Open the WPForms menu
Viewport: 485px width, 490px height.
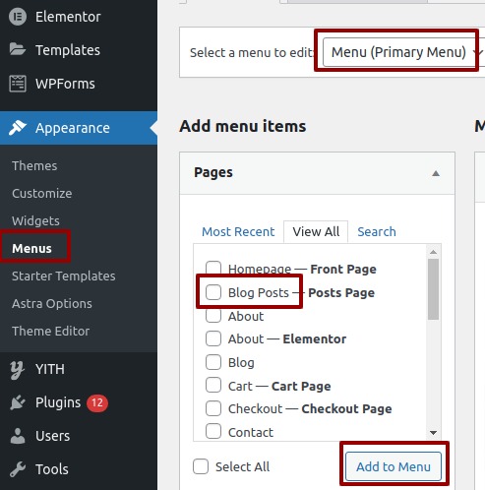click(x=79, y=84)
